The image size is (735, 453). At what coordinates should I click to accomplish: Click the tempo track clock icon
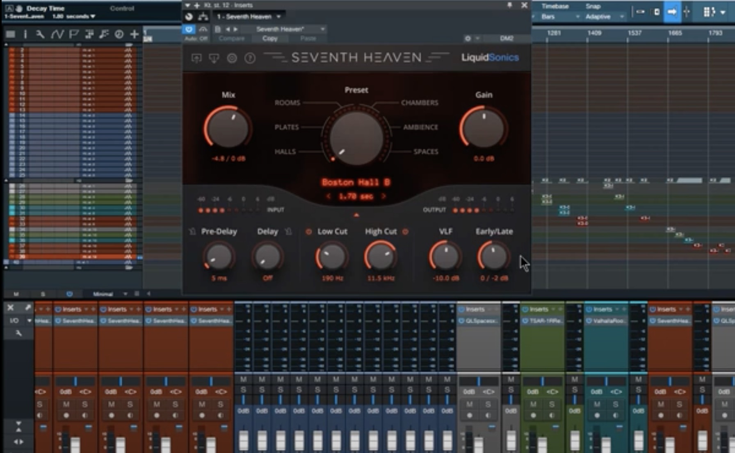pos(119,34)
